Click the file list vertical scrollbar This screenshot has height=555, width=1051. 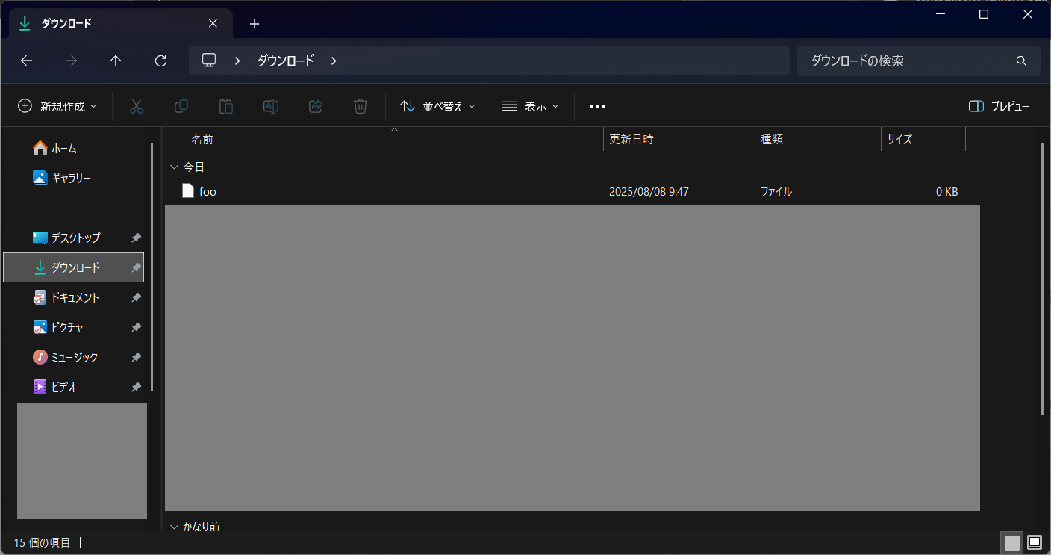point(1043,279)
